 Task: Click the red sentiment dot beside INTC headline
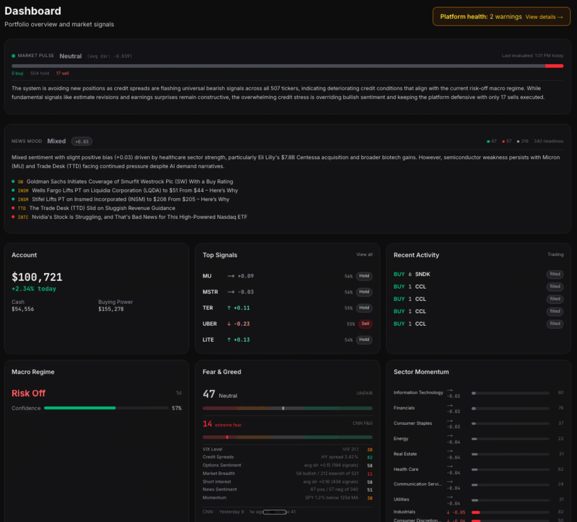(x=13, y=217)
